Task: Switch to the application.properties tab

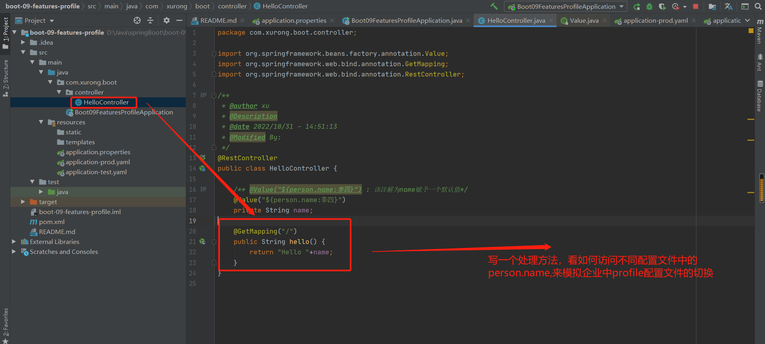Action: 294,20
